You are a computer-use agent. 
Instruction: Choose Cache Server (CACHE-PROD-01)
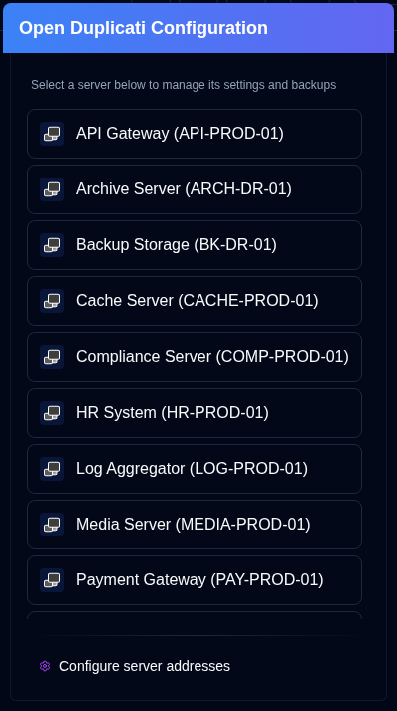[x=195, y=300]
